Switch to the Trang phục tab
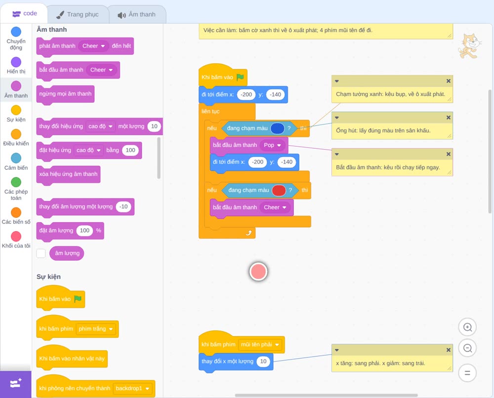The height and width of the screenshot is (398, 494). coord(78,14)
